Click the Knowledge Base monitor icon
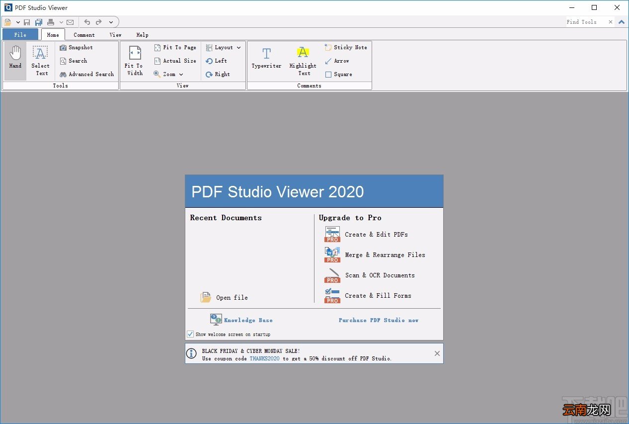This screenshot has width=629, height=424. 216,319
